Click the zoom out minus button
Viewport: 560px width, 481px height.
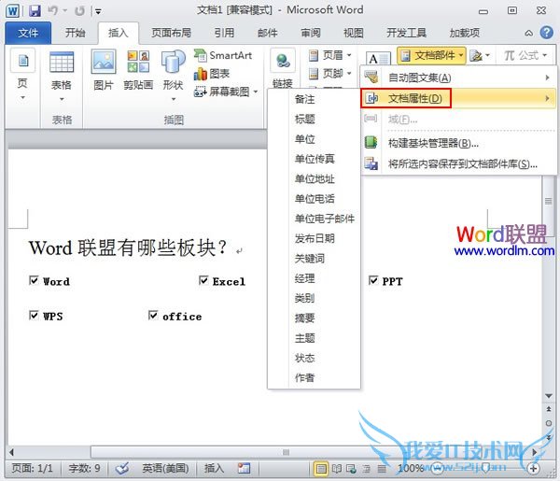[437, 468]
